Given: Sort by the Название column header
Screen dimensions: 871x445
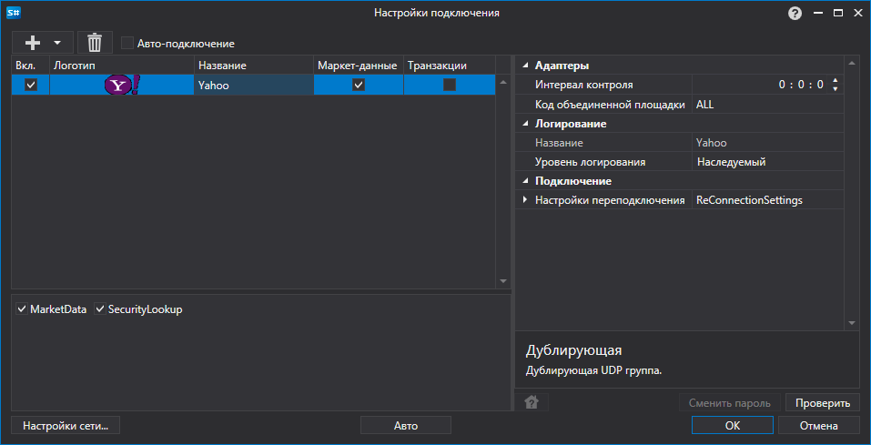Looking at the screenshot, I should (254, 66).
